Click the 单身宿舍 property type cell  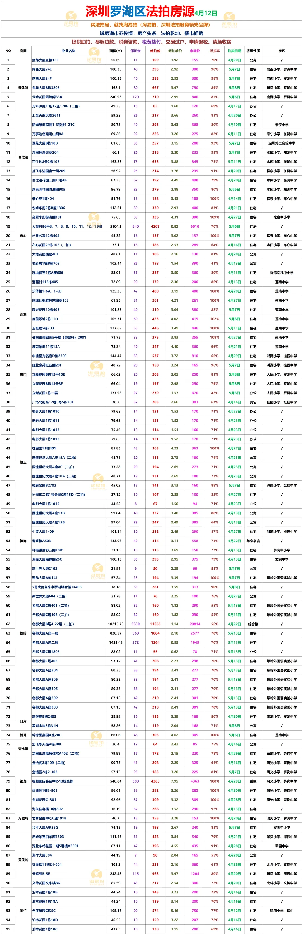(x=253, y=541)
